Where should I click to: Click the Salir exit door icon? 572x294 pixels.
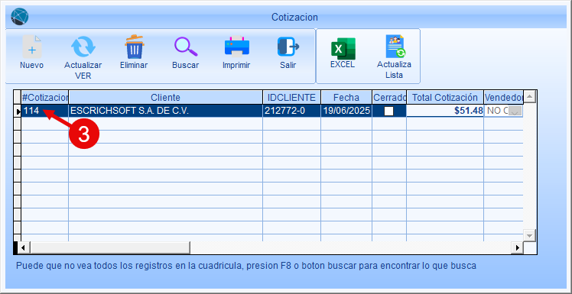click(x=288, y=47)
